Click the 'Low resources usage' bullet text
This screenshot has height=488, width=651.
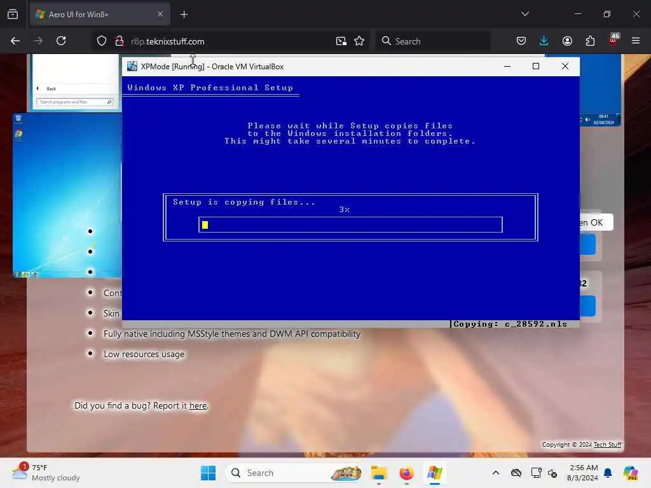coord(144,354)
